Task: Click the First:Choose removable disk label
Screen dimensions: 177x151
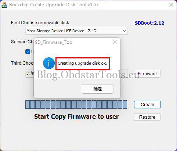Action: point(40,23)
